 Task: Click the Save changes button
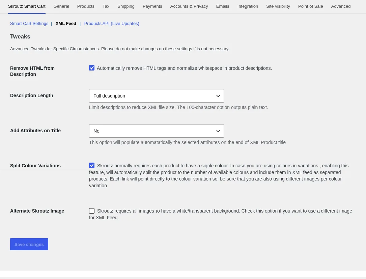click(x=29, y=244)
